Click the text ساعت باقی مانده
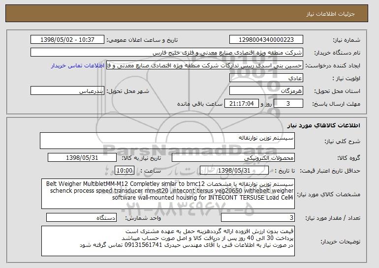Image resolution: width=379 pixels, height=268 pixels. pos(200,104)
